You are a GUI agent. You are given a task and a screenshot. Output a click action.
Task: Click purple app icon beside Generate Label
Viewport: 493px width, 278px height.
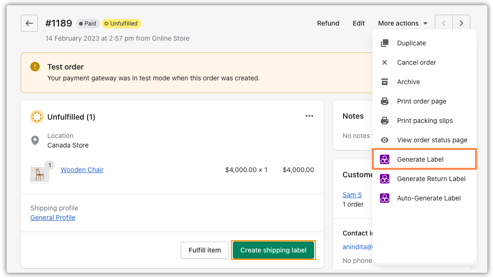pos(385,160)
